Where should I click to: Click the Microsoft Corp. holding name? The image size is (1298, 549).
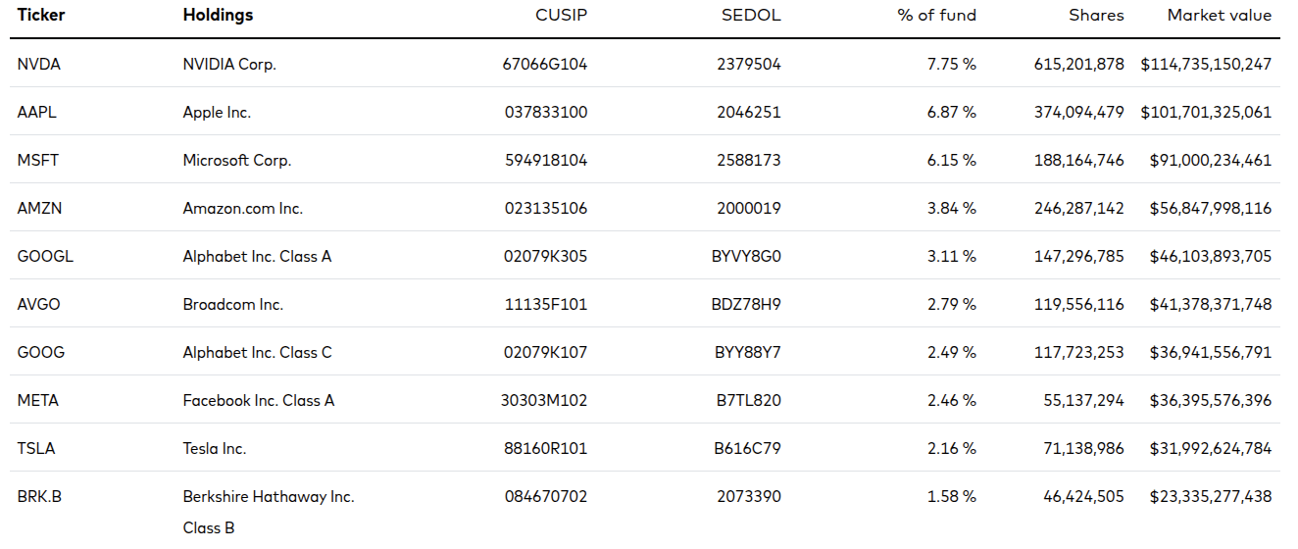236,160
